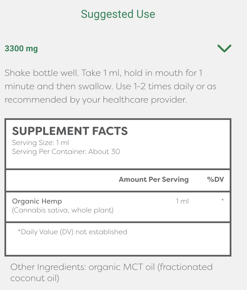Click the Cannabis sativa, whole plant text
Screen dimensions: 247x290
(x=63, y=211)
